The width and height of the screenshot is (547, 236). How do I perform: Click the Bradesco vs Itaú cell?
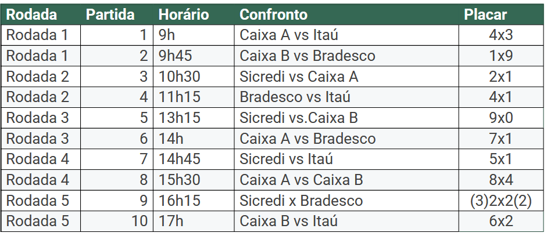(295, 97)
